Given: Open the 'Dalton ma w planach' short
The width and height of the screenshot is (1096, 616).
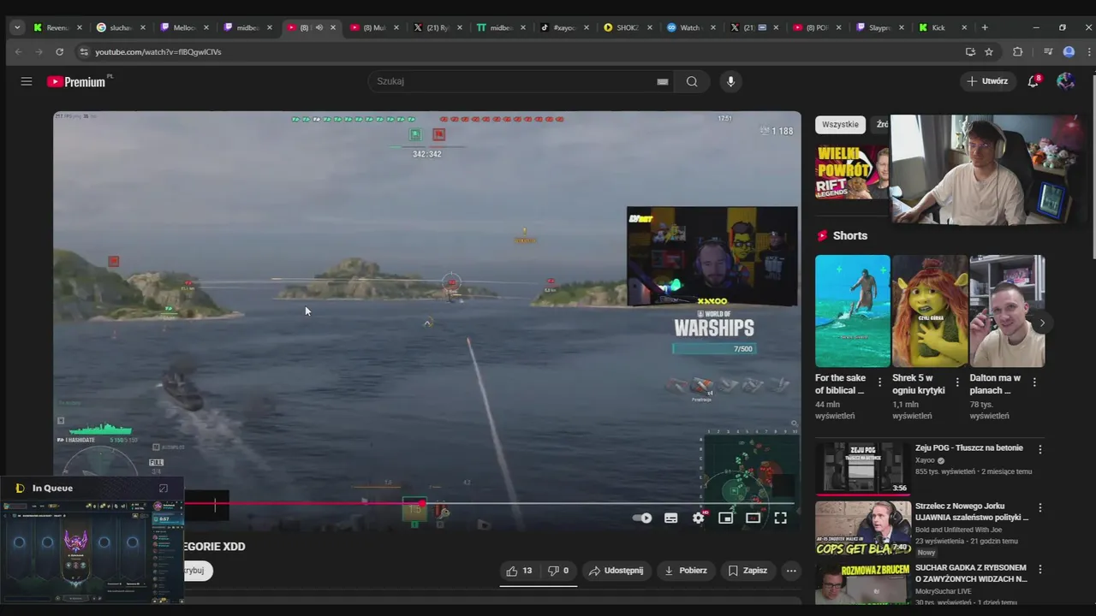Looking at the screenshot, I should click(x=1007, y=311).
